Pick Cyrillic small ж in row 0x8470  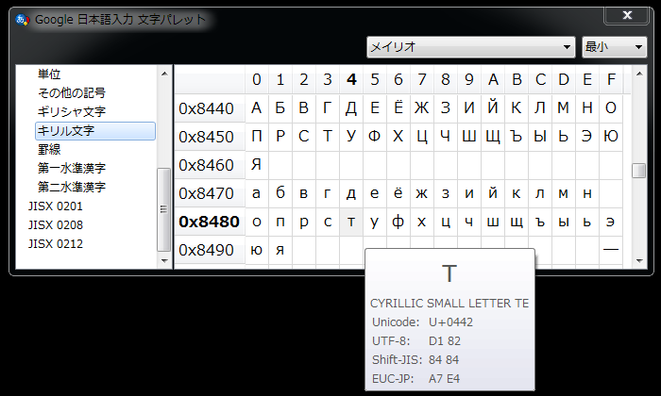(x=422, y=193)
